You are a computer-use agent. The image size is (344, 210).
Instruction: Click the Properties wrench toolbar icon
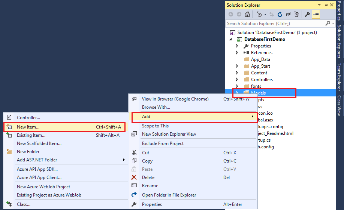pyautogui.click(x=307, y=15)
